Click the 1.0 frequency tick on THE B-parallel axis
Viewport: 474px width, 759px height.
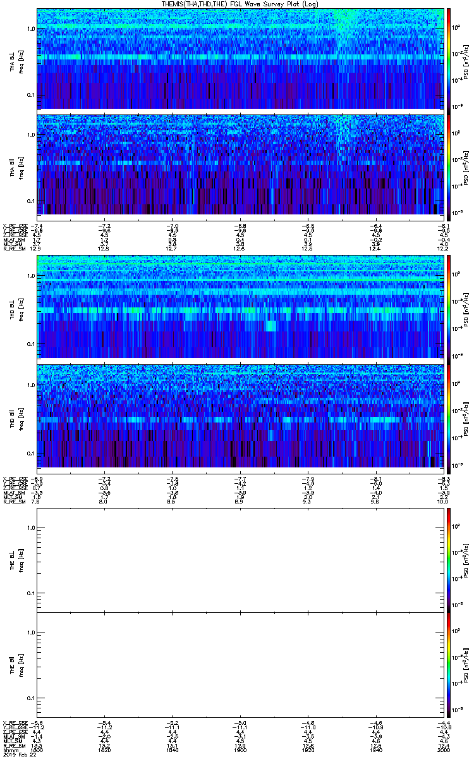30,632
